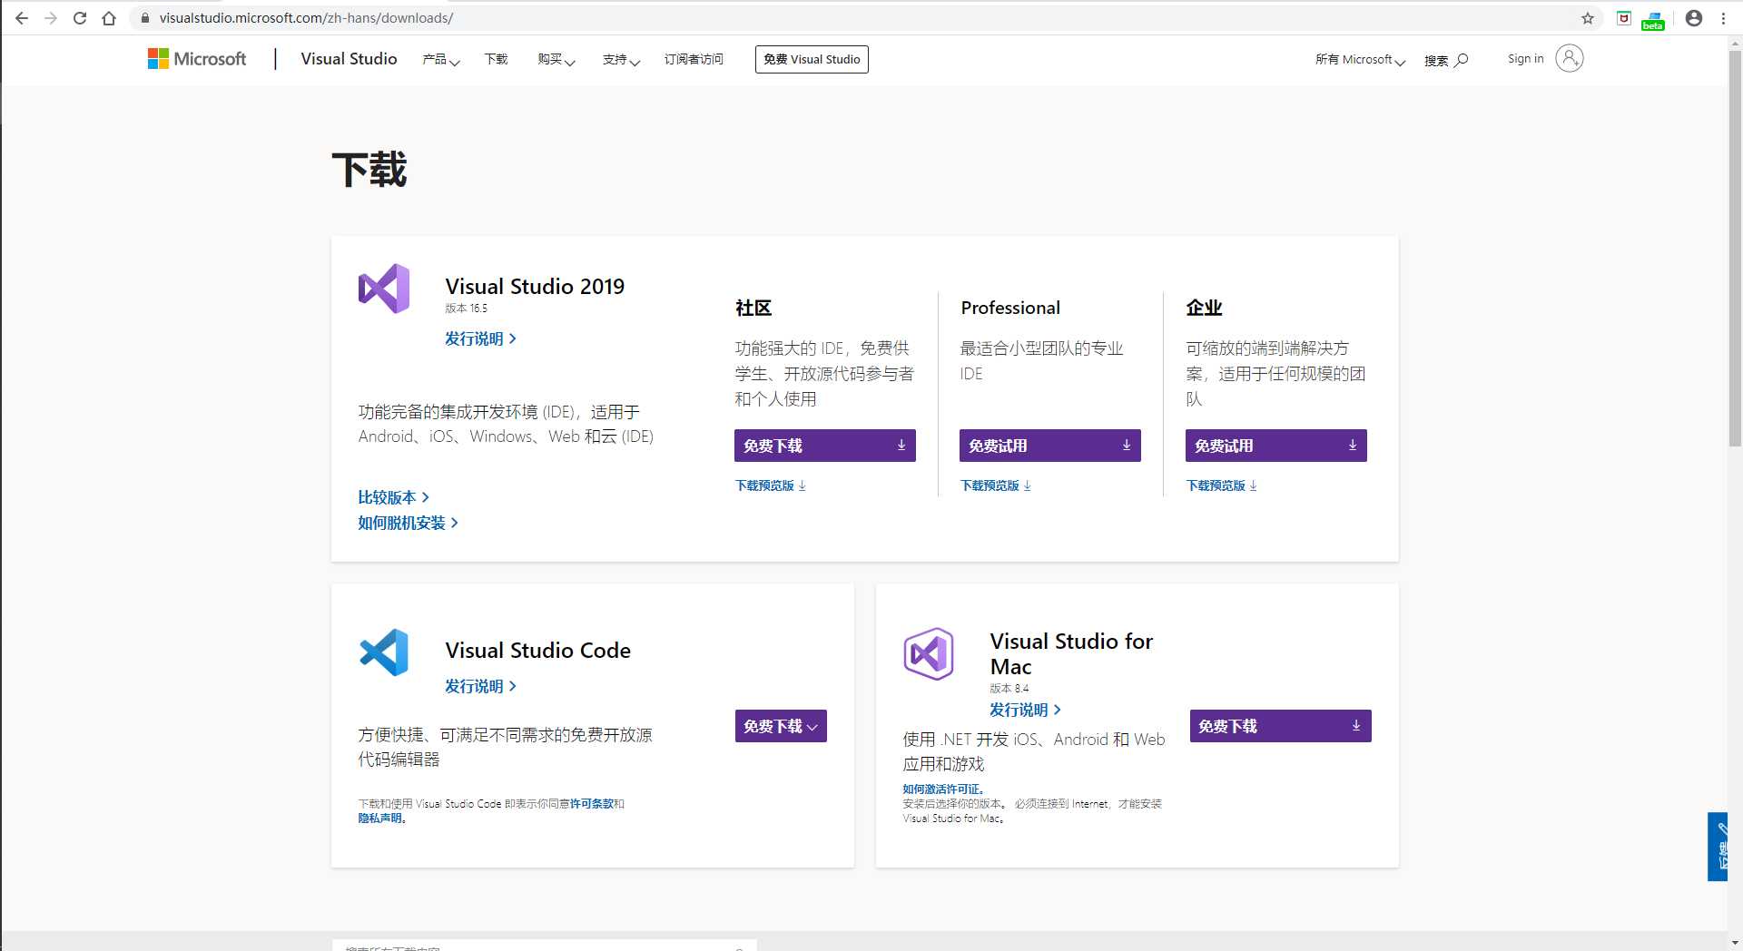Click the 免费 Visual Studio button
The height and width of the screenshot is (951, 1743).
click(812, 59)
